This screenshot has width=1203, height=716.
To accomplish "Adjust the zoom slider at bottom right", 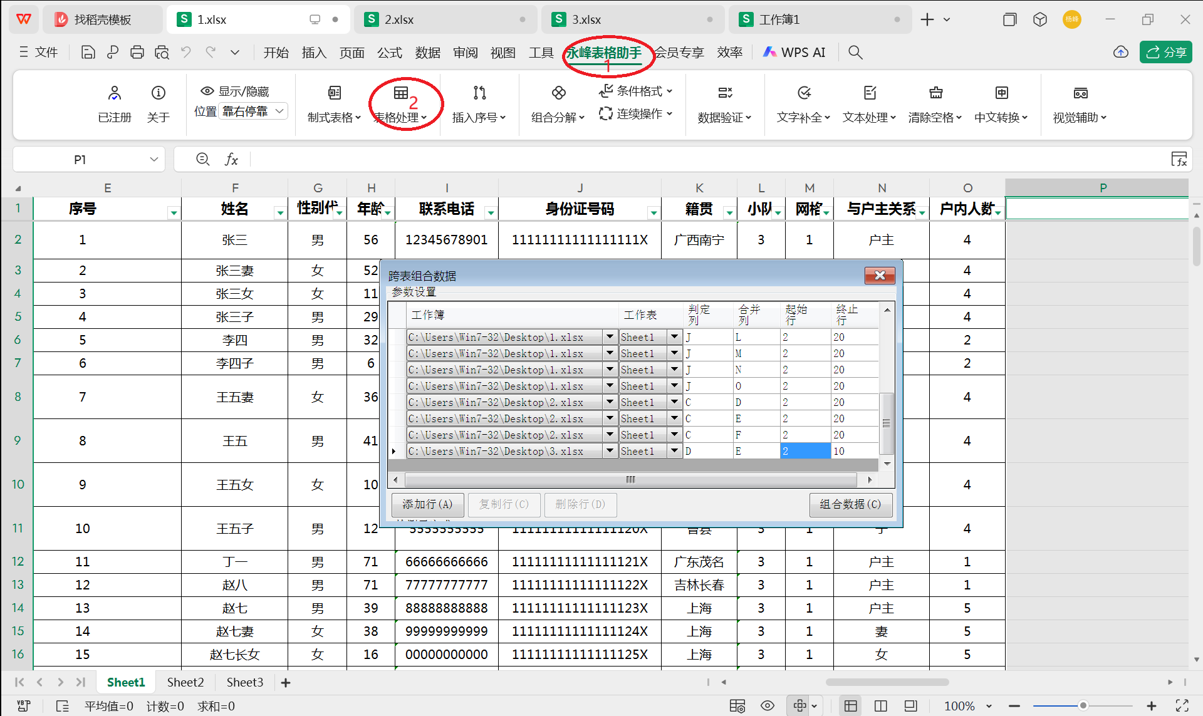I will point(1083,705).
